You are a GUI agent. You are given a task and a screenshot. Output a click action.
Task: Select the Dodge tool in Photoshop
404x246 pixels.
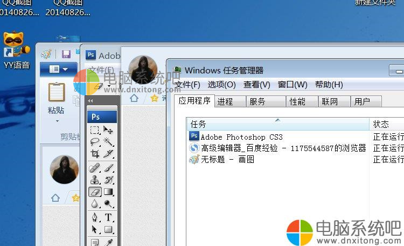(x=108, y=204)
